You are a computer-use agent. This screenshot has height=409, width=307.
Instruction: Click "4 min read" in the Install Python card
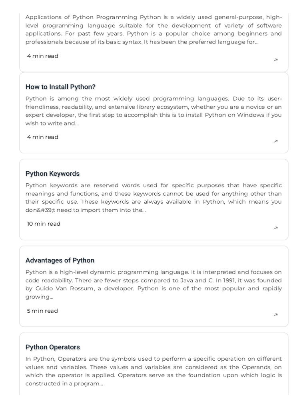43,137
